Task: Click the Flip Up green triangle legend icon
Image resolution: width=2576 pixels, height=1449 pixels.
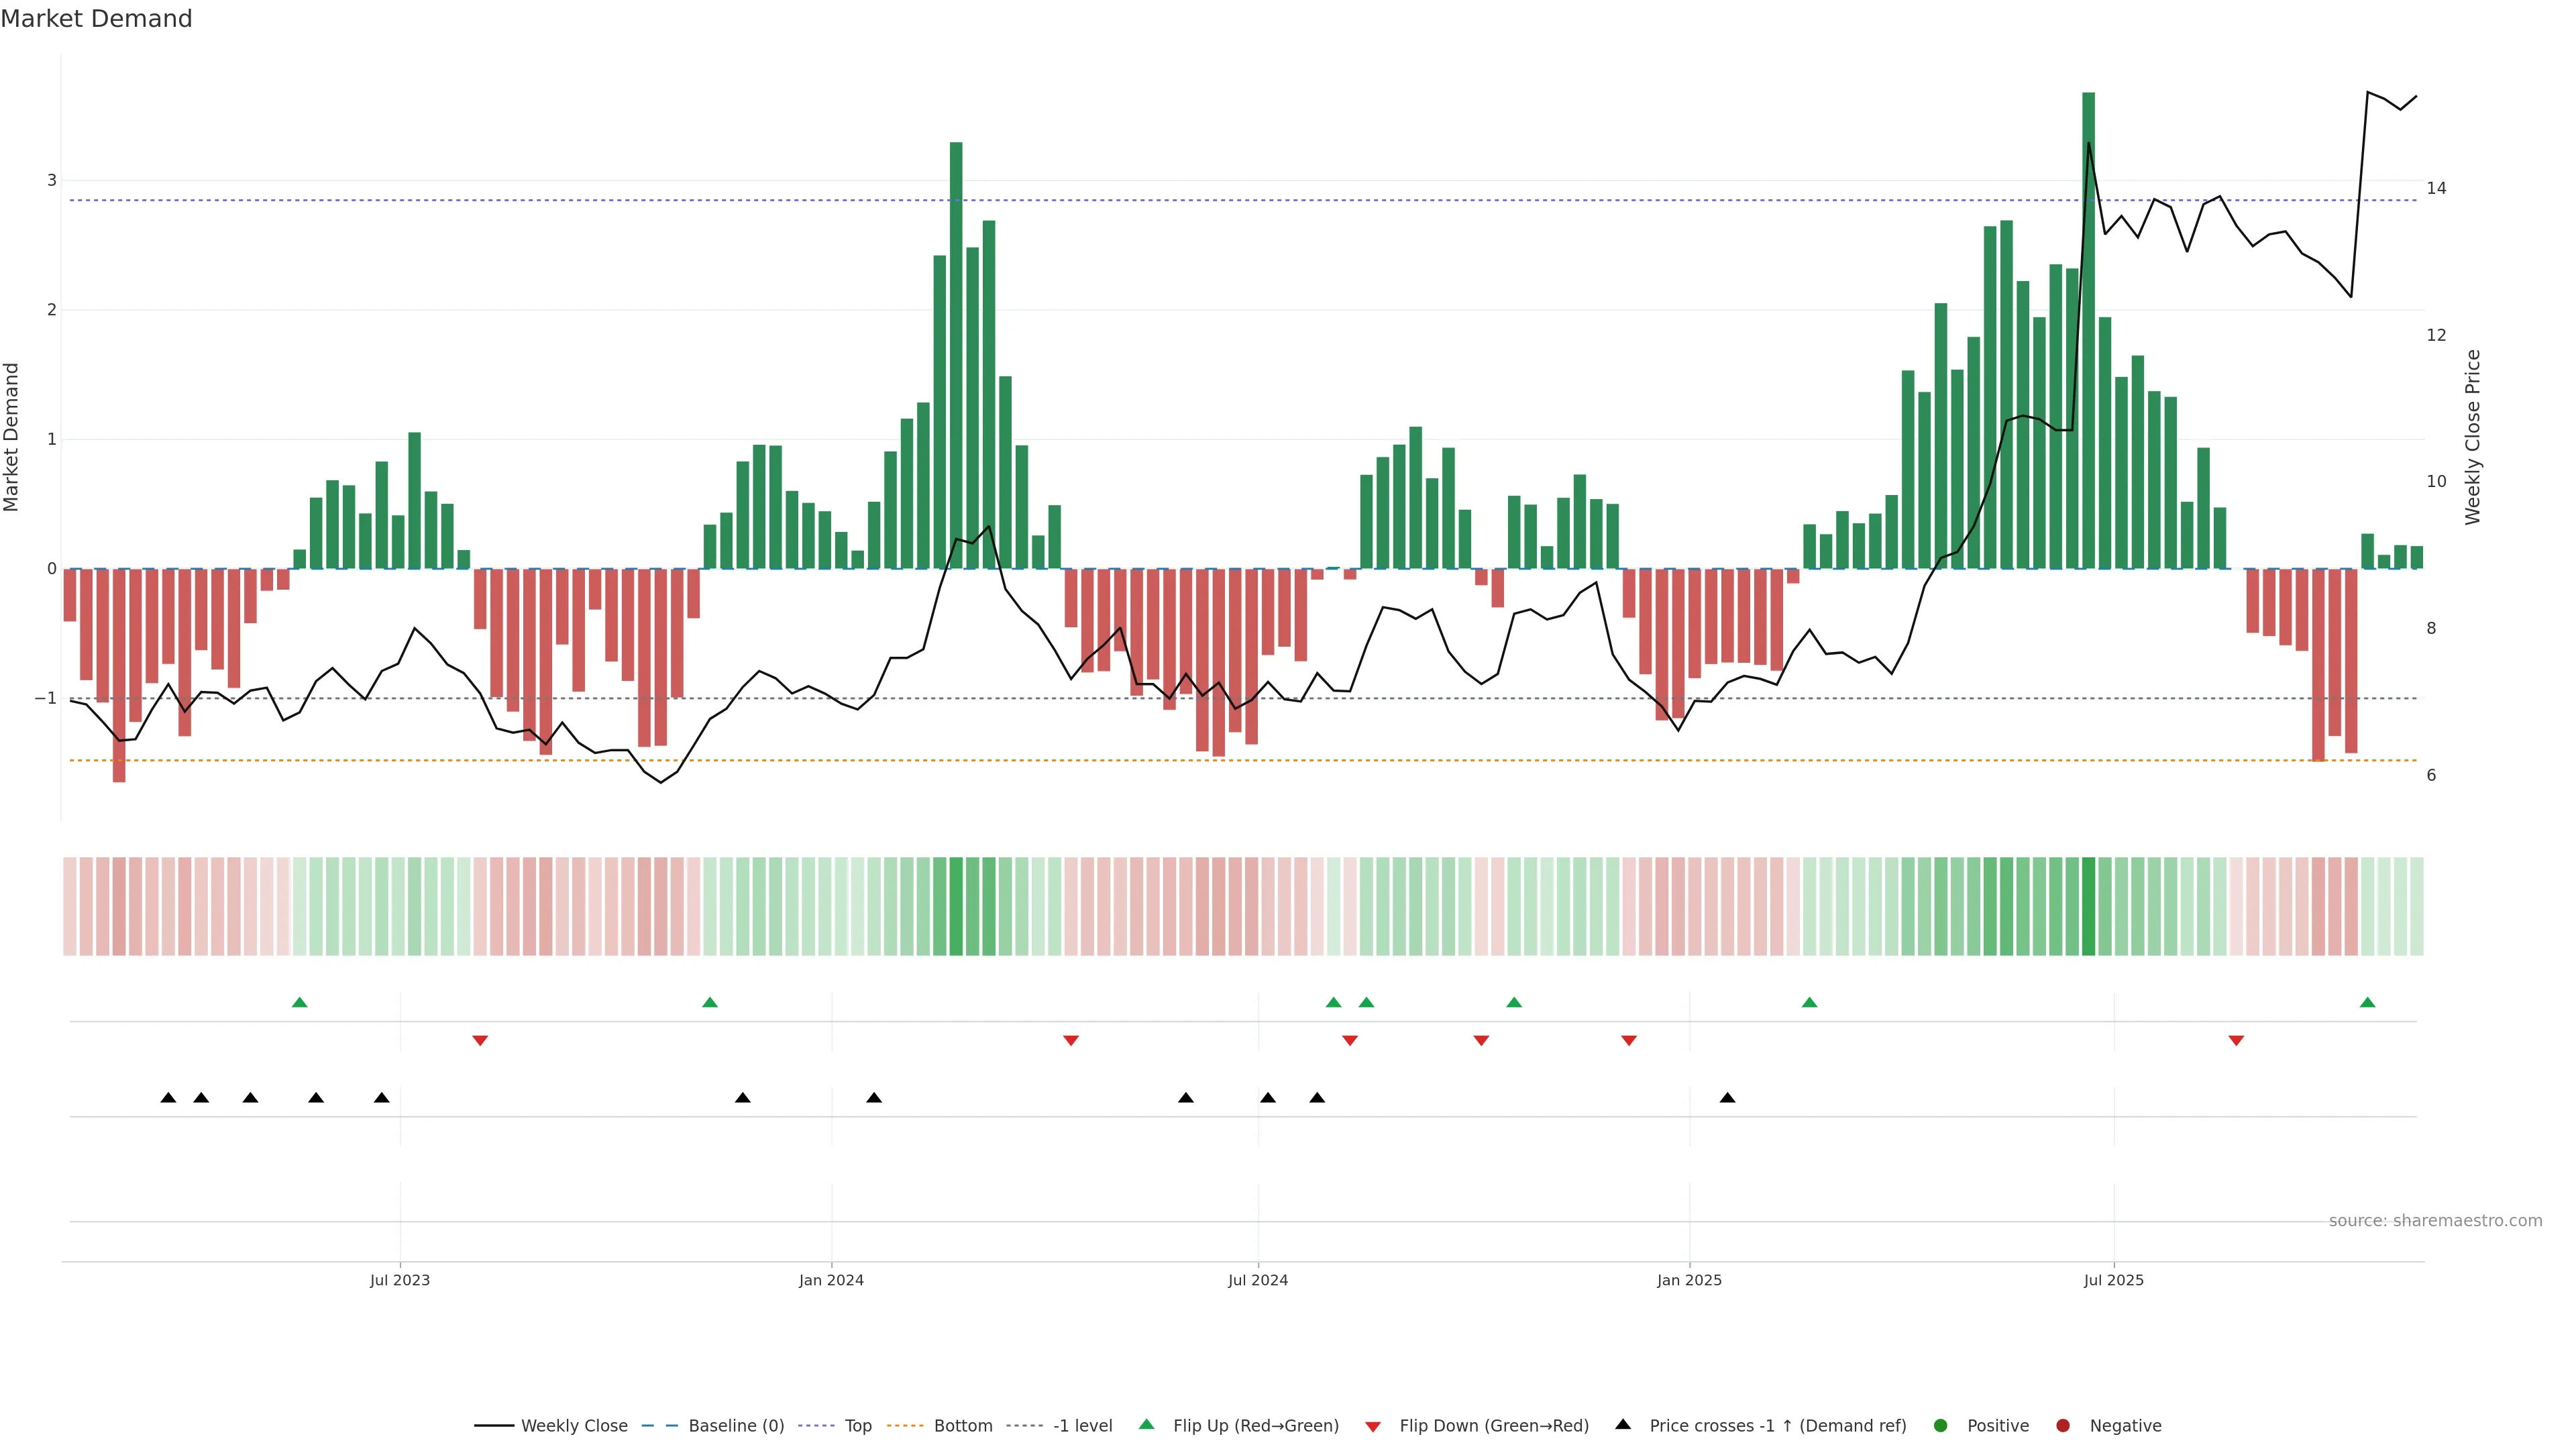Action: click(1147, 1425)
